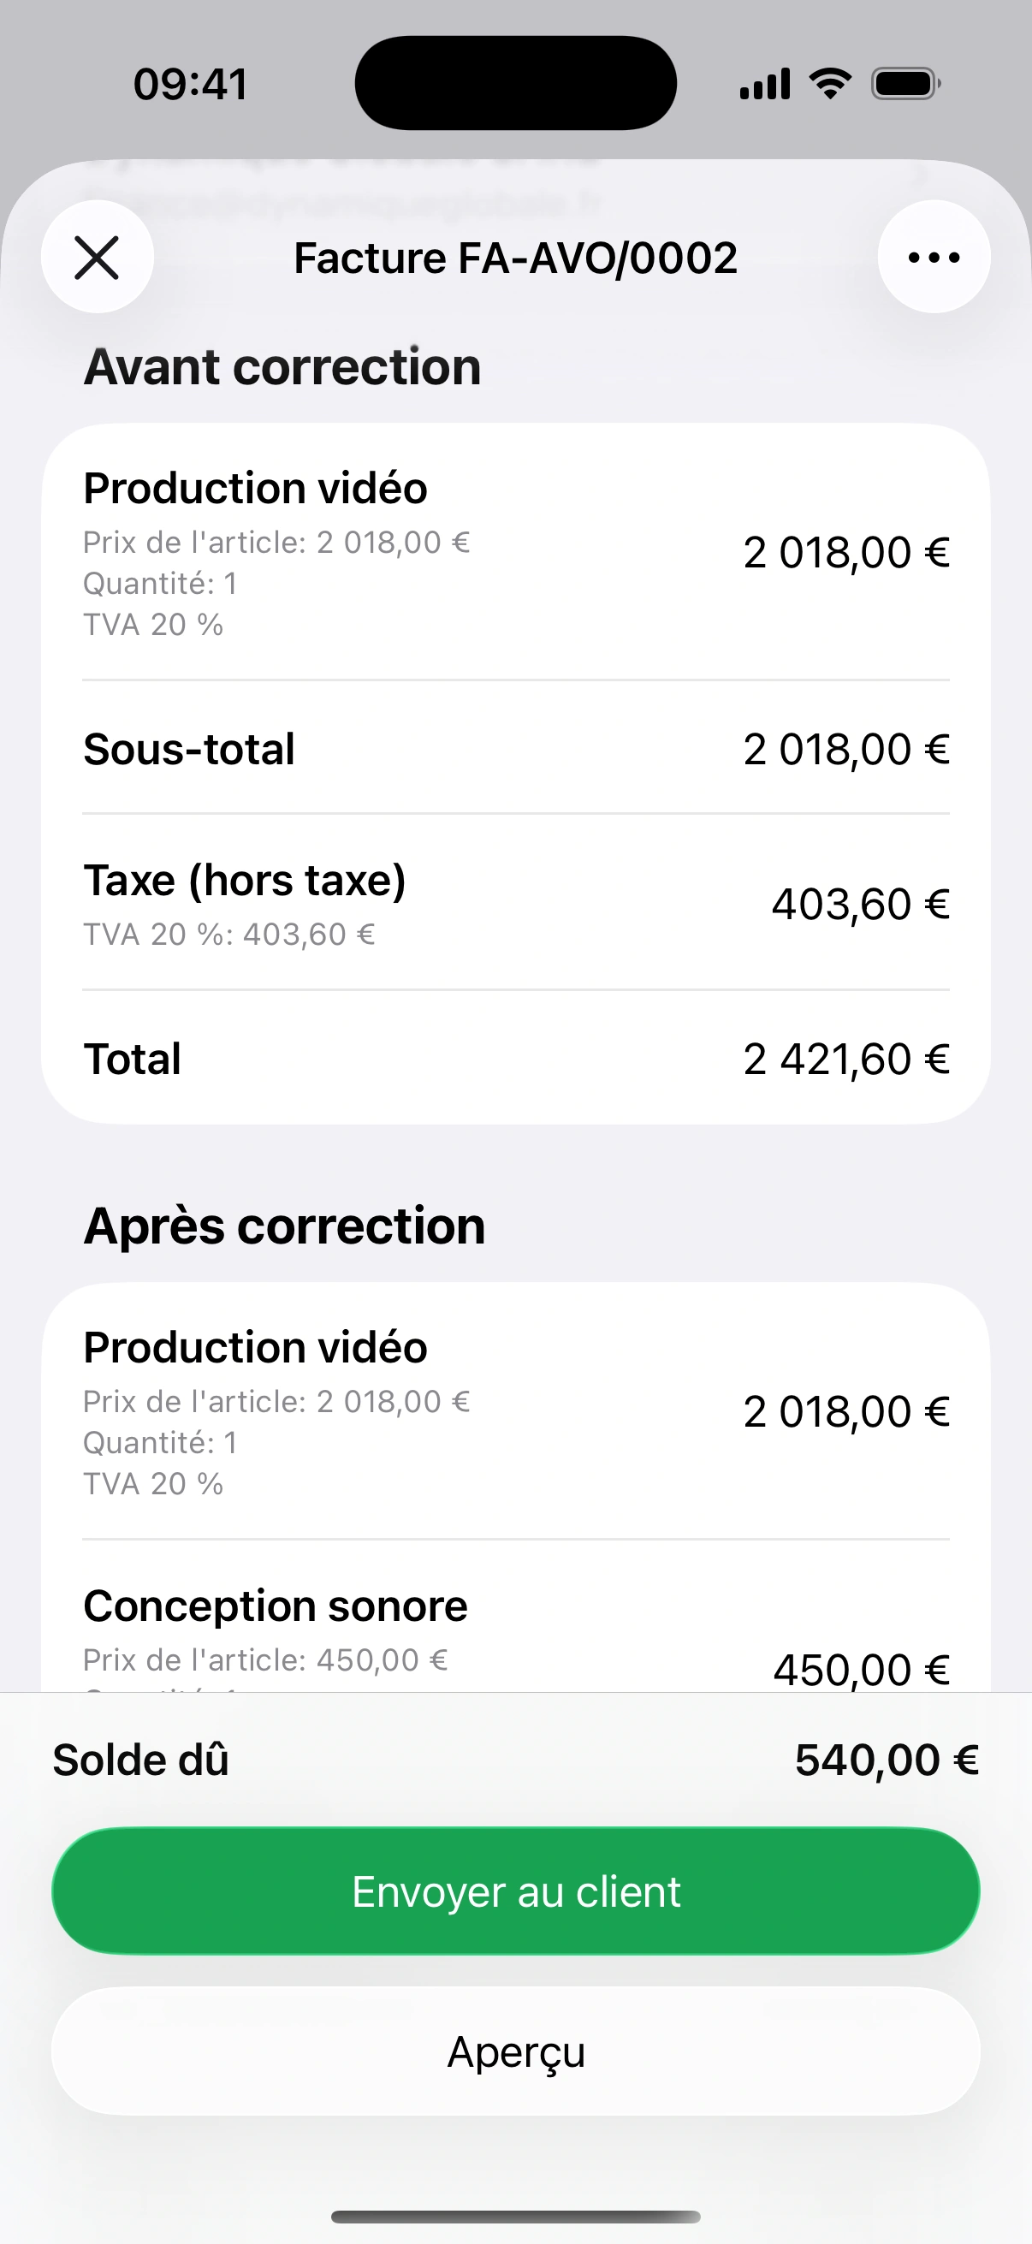Tap the 09:41 status bar clock
This screenshot has height=2244, width=1032.
pos(191,85)
